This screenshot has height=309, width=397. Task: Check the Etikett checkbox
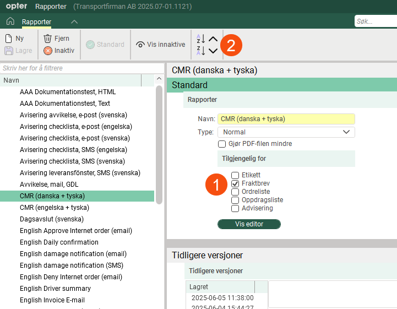click(x=235, y=175)
